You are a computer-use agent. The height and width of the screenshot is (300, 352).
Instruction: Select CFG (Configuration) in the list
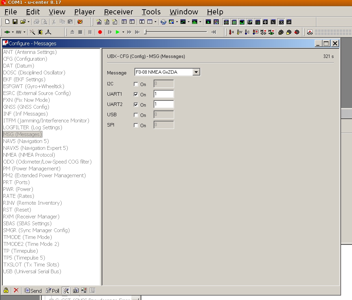click(x=25, y=59)
